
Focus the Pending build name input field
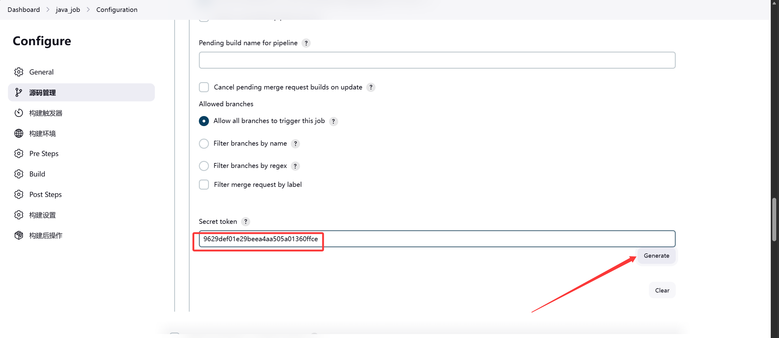pyautogui.click(x=437, y=60)
